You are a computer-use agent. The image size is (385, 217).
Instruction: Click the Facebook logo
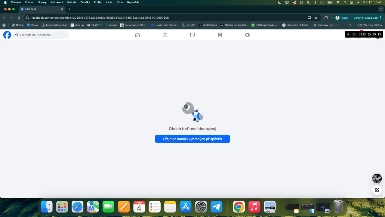(7, 35)
